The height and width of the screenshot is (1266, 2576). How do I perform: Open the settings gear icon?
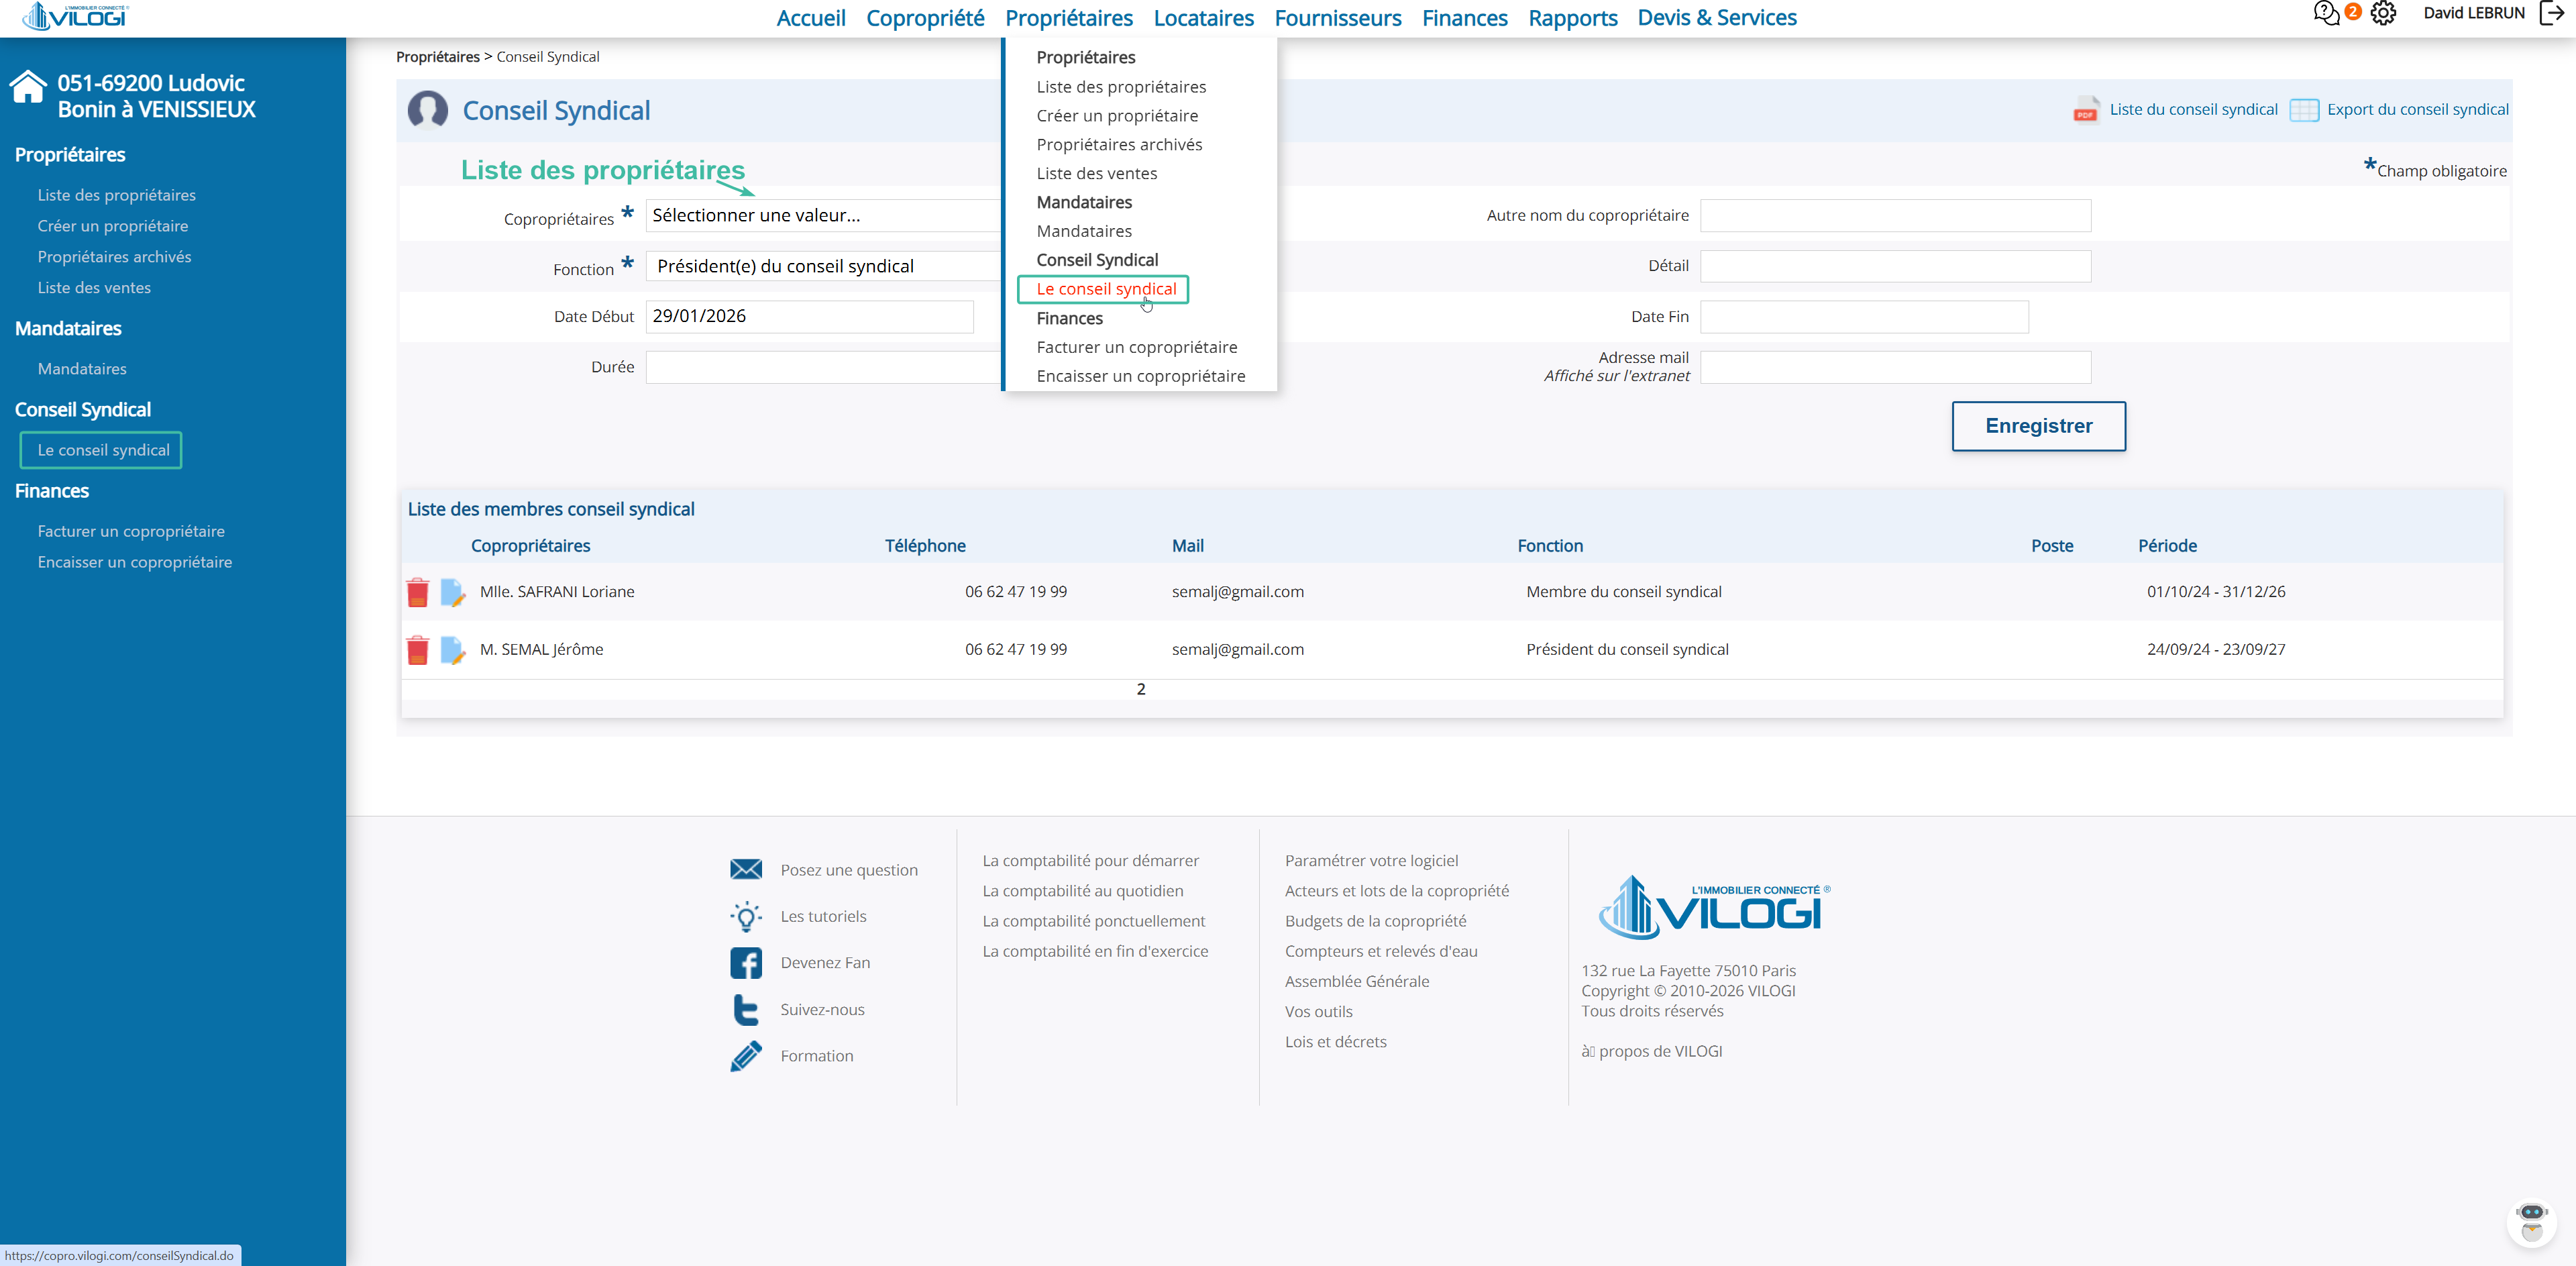[x=2384, y=13]
